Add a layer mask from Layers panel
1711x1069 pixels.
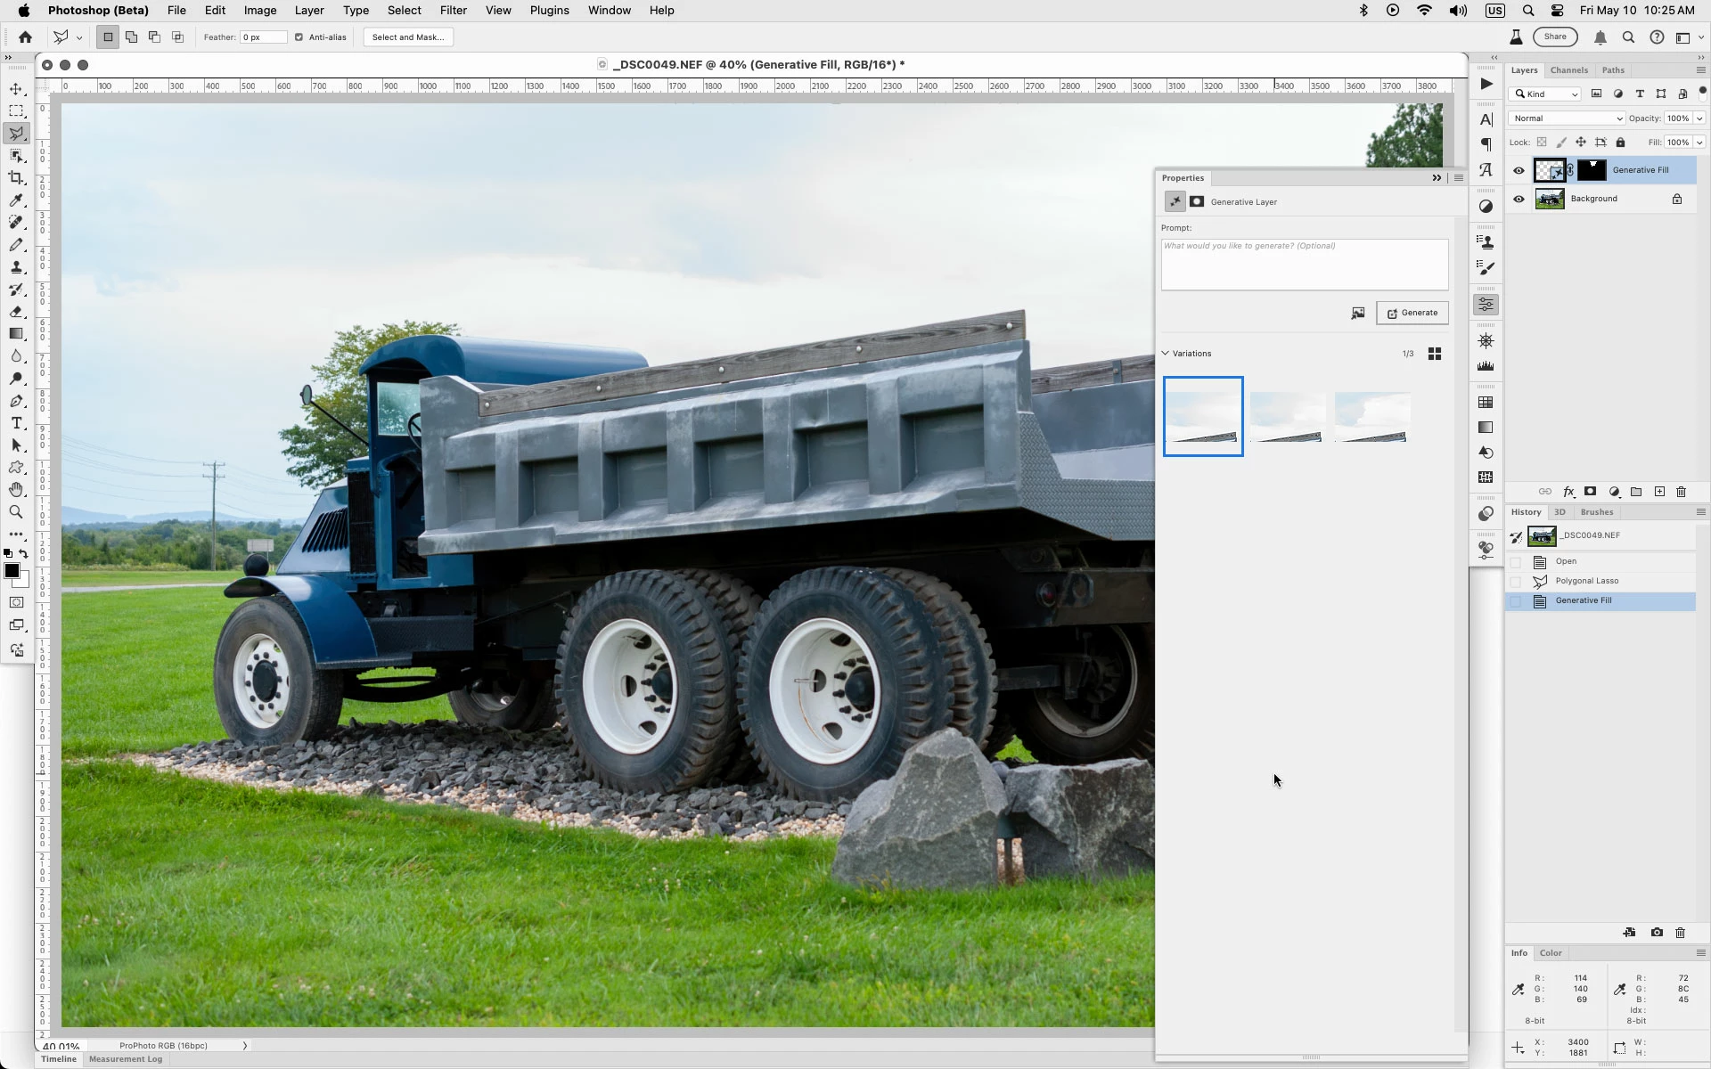point(1590,492)
